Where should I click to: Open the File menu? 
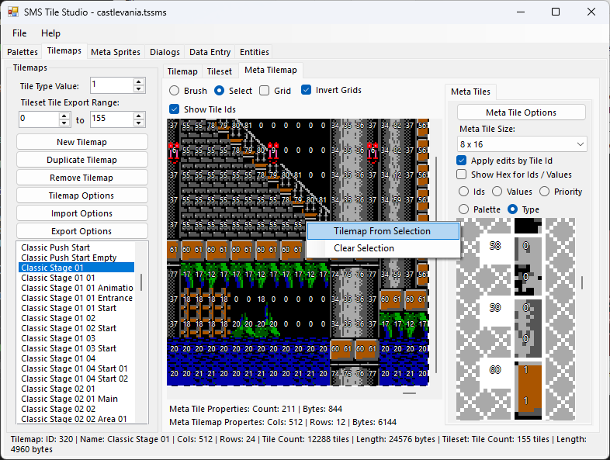coord(19,33)
